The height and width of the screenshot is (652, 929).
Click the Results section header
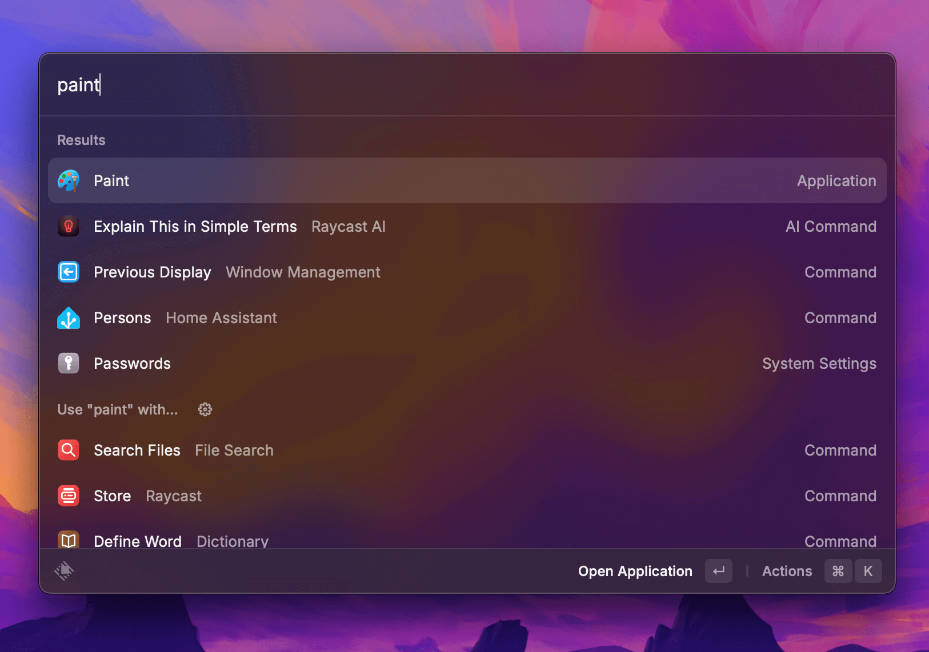coord(81,140)
